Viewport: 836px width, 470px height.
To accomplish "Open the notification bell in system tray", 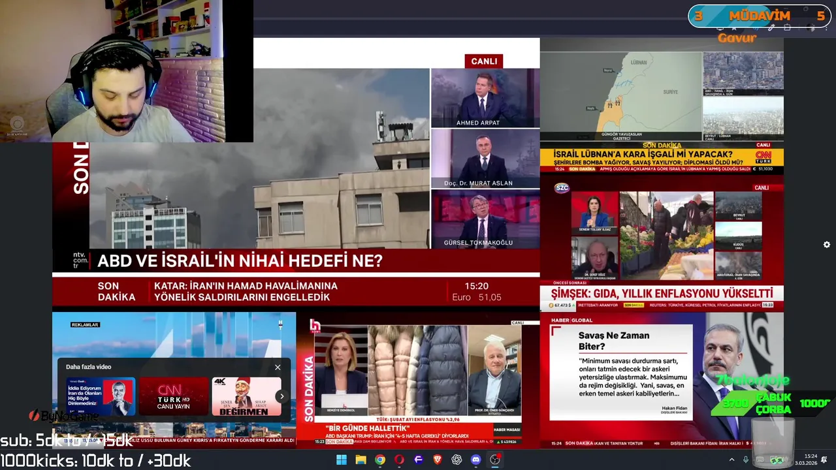I will [x=824, y=460].
